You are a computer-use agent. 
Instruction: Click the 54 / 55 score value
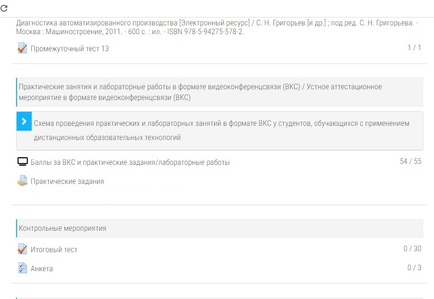pos(411,161)
